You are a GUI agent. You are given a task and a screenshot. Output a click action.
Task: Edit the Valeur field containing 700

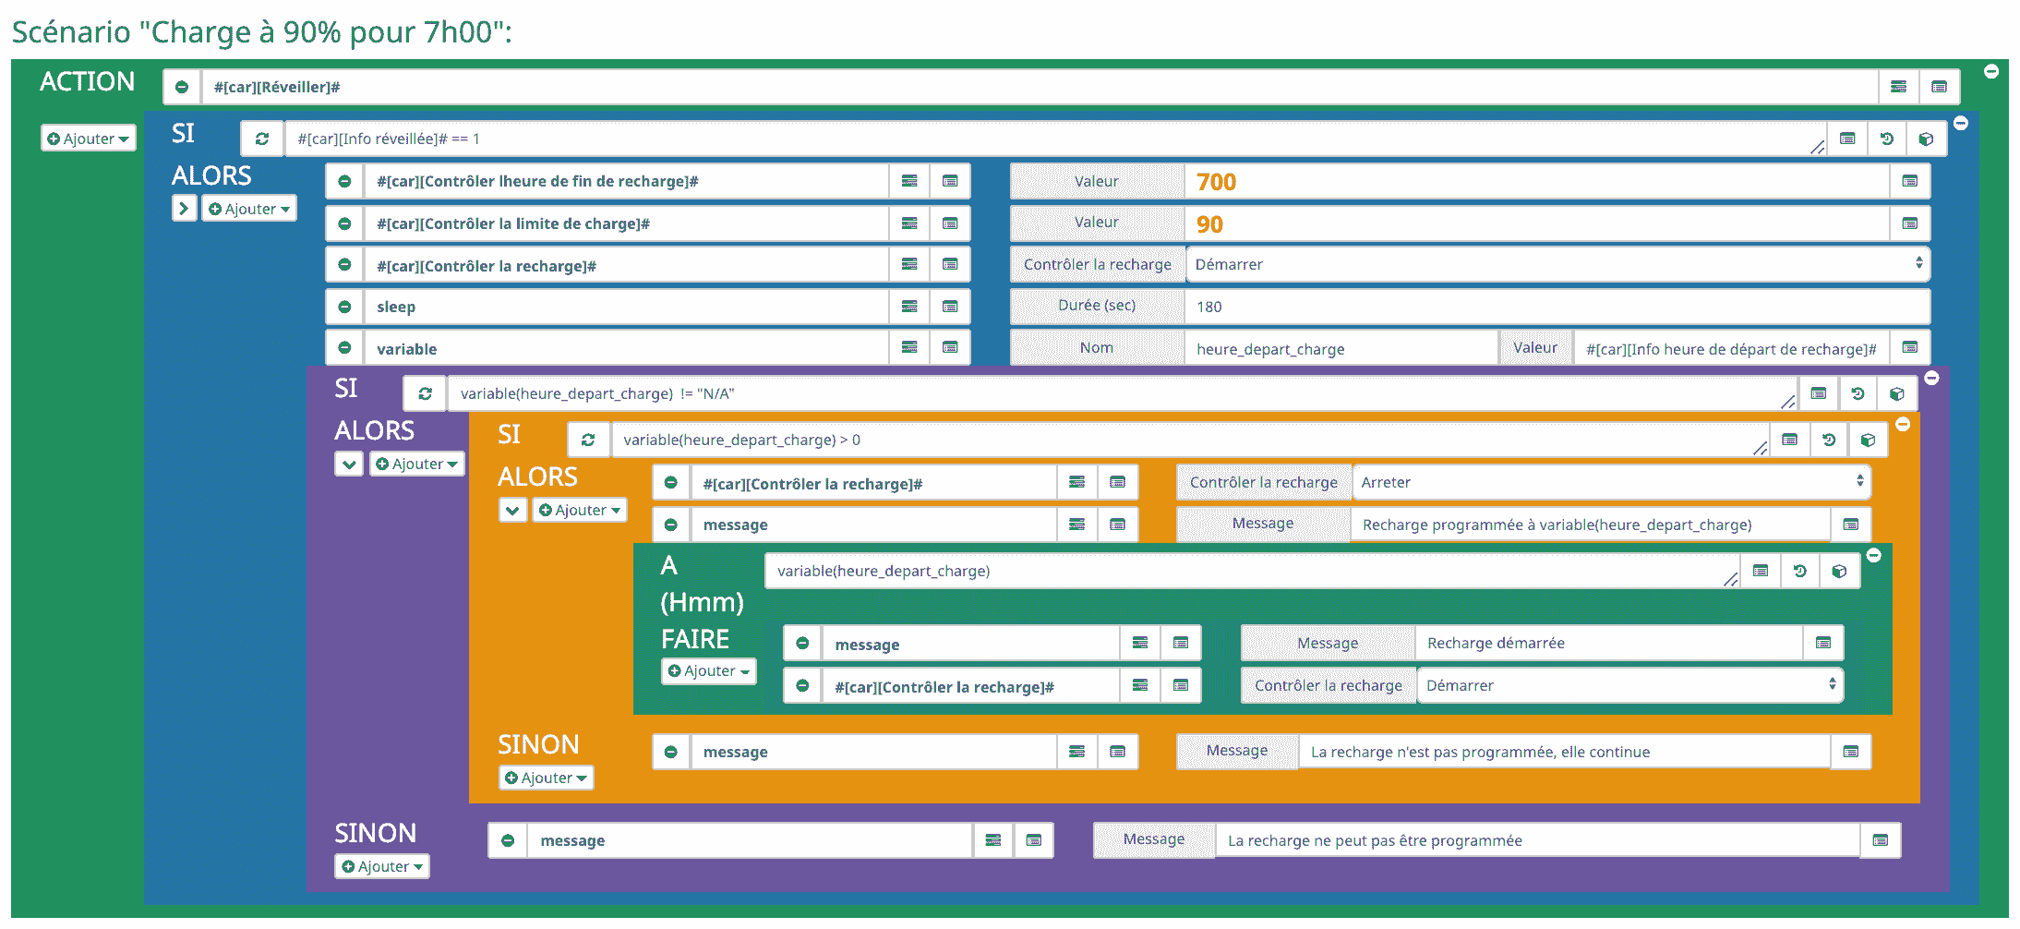coord(1537,181)
